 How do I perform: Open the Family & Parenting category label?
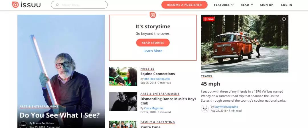157,122
